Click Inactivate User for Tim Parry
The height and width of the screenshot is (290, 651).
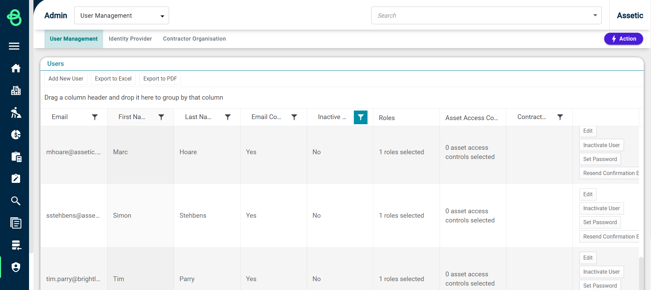[x=601, y=272]
